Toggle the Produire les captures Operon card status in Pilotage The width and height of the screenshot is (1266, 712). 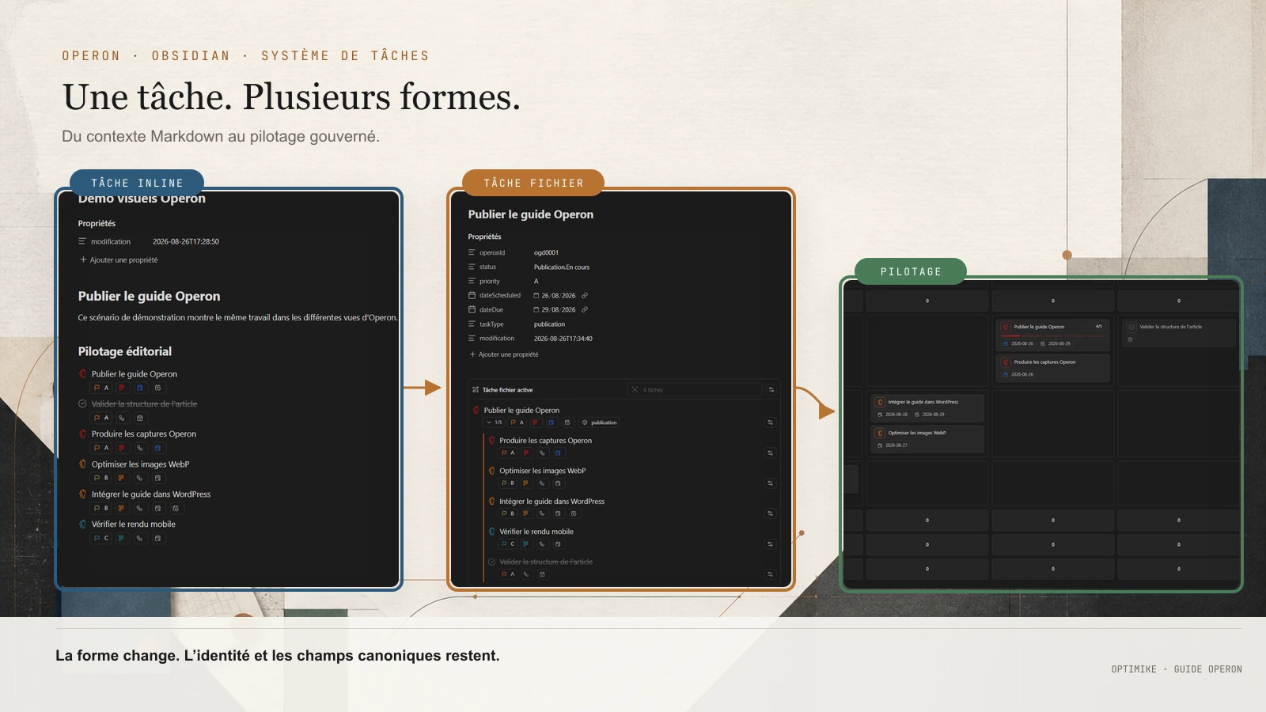[1006, 362]
